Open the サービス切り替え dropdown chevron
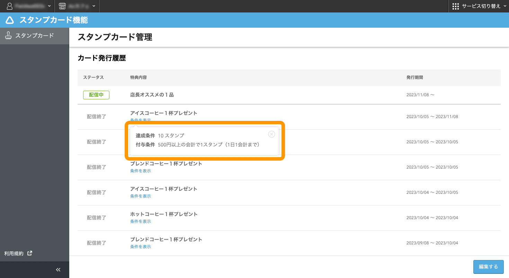Image resolution: width=509 pixels, height=278 pixels. [x=504, y=6]
